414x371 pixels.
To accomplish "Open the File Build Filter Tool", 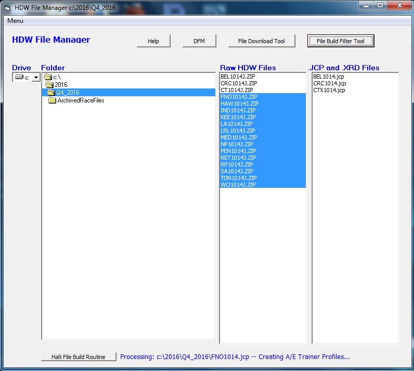I will [x=341, y=41].
